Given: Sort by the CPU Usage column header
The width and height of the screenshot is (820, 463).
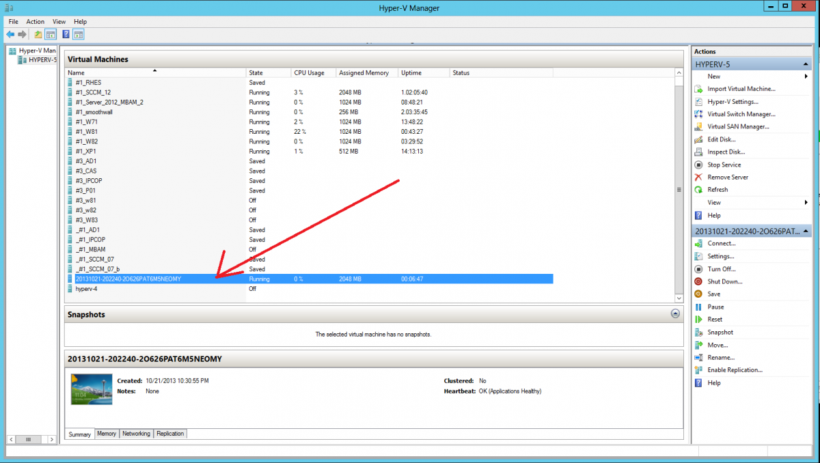Looking at the screenshot, I should [x=313, y=72].
